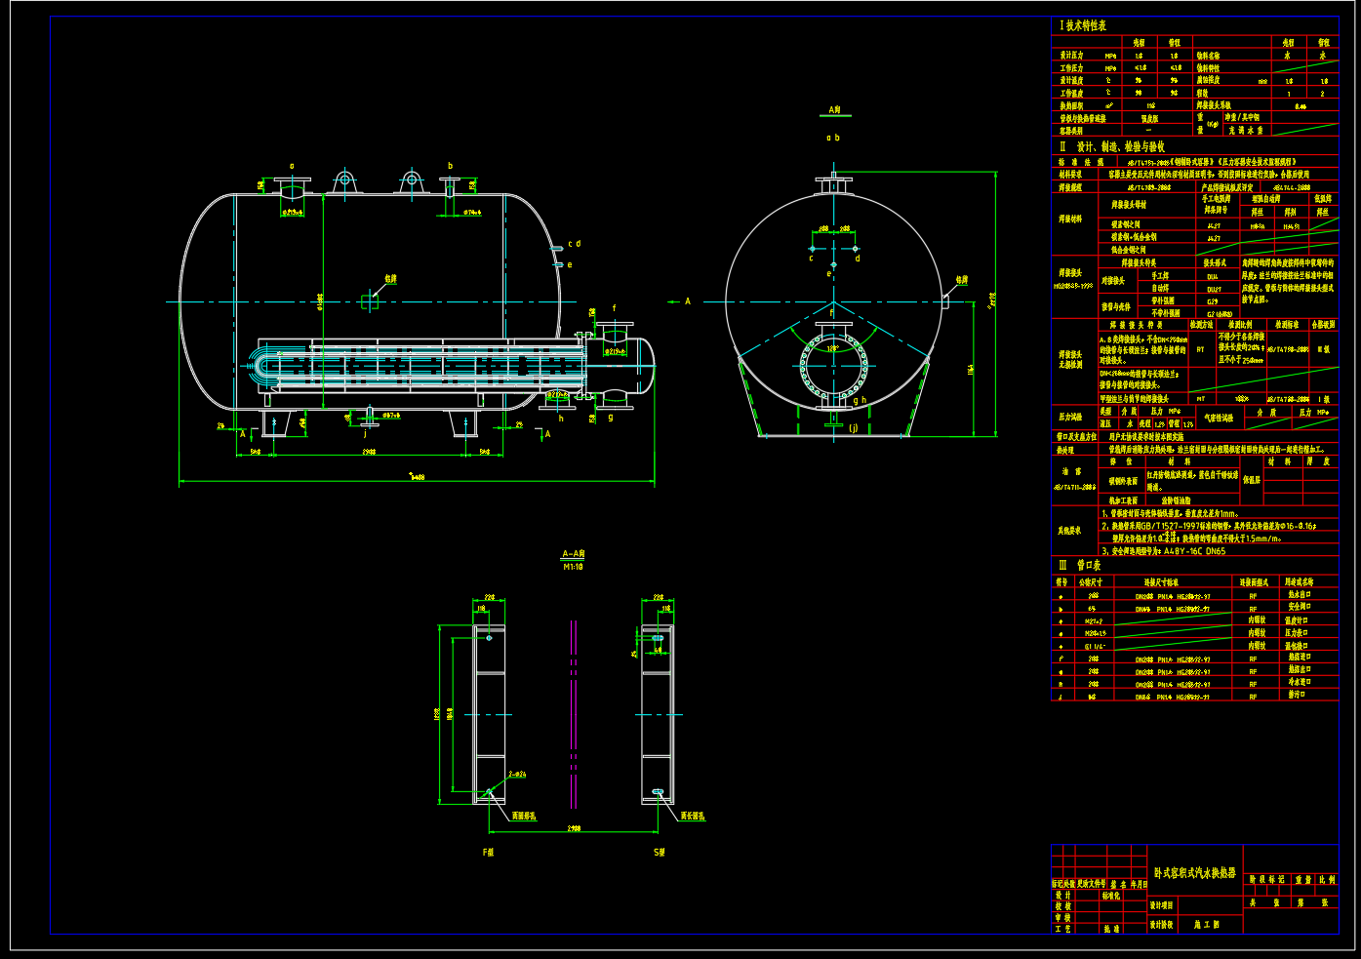Select nozzle a flange on top of the tank

[291, 182]
